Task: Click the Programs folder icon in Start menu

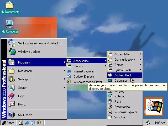Action: (11, 62)
